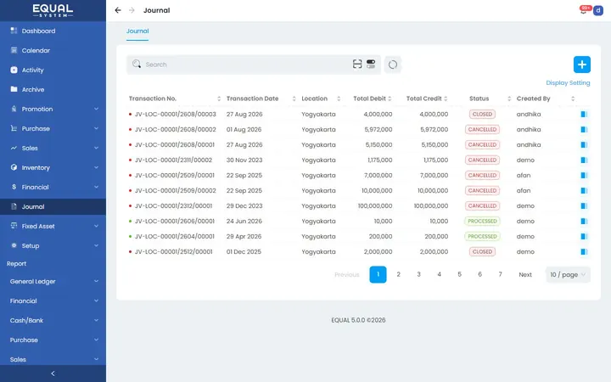
Task: Click the blue plus add journal button
Action: pos(582,65)
